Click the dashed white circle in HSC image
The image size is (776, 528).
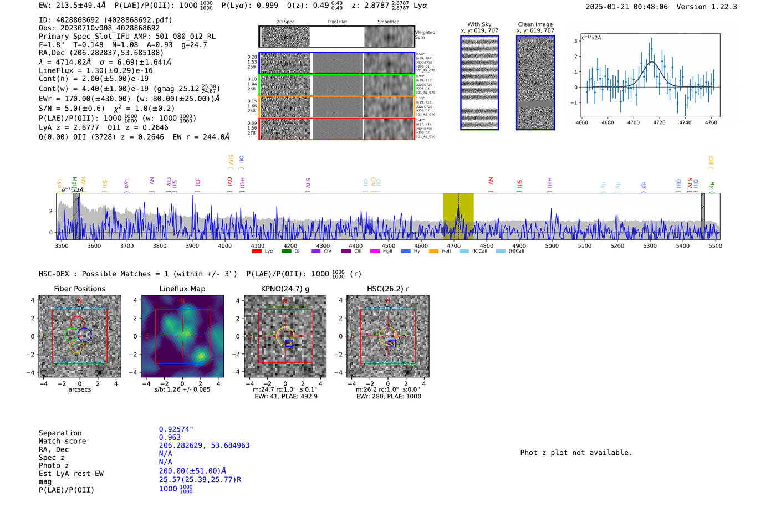[407, 371]
